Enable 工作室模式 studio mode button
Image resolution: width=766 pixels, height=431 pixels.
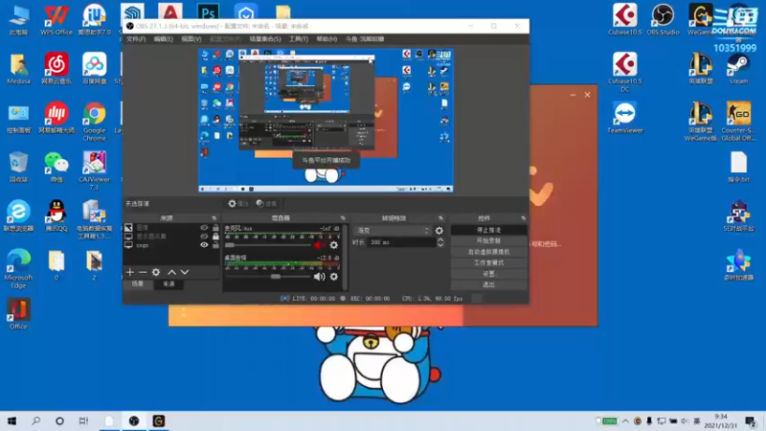488,262
